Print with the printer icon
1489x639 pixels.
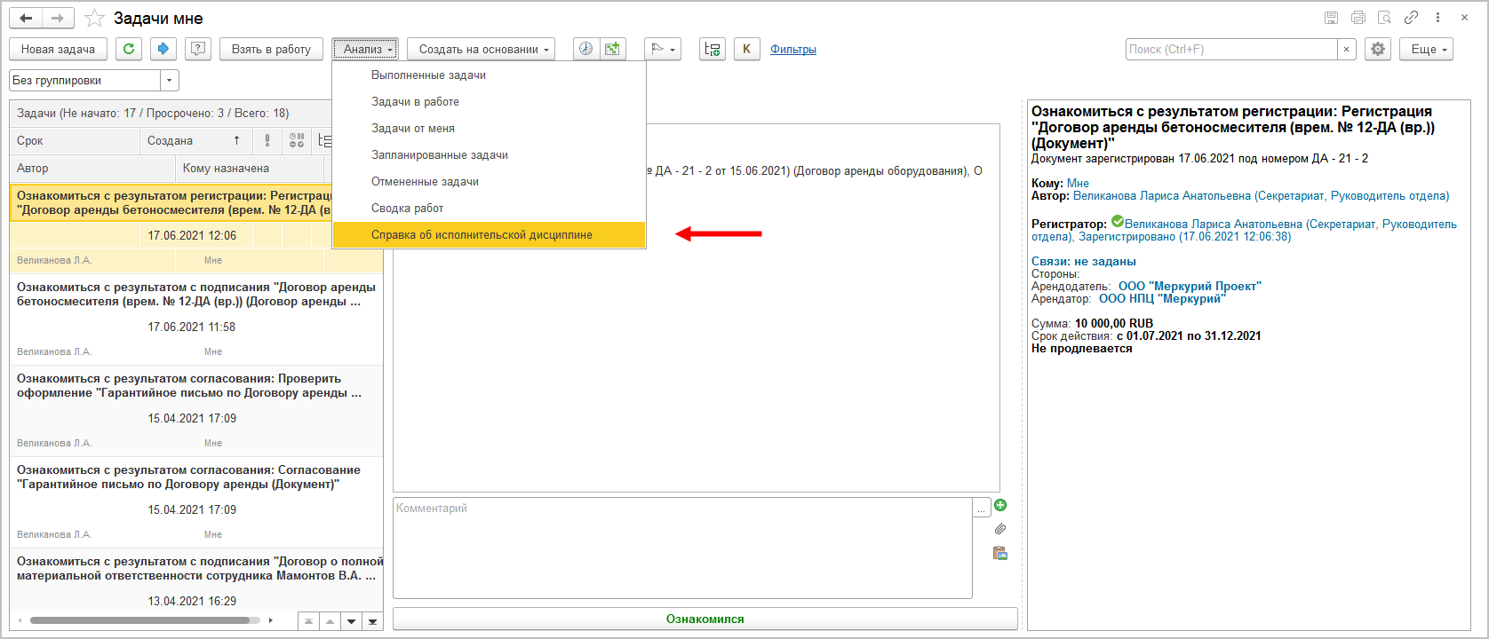[x=1358, y=18]
